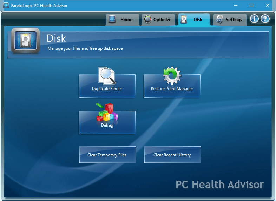
Task: Open the Defrag button label
Action: (x=107, y=125)
